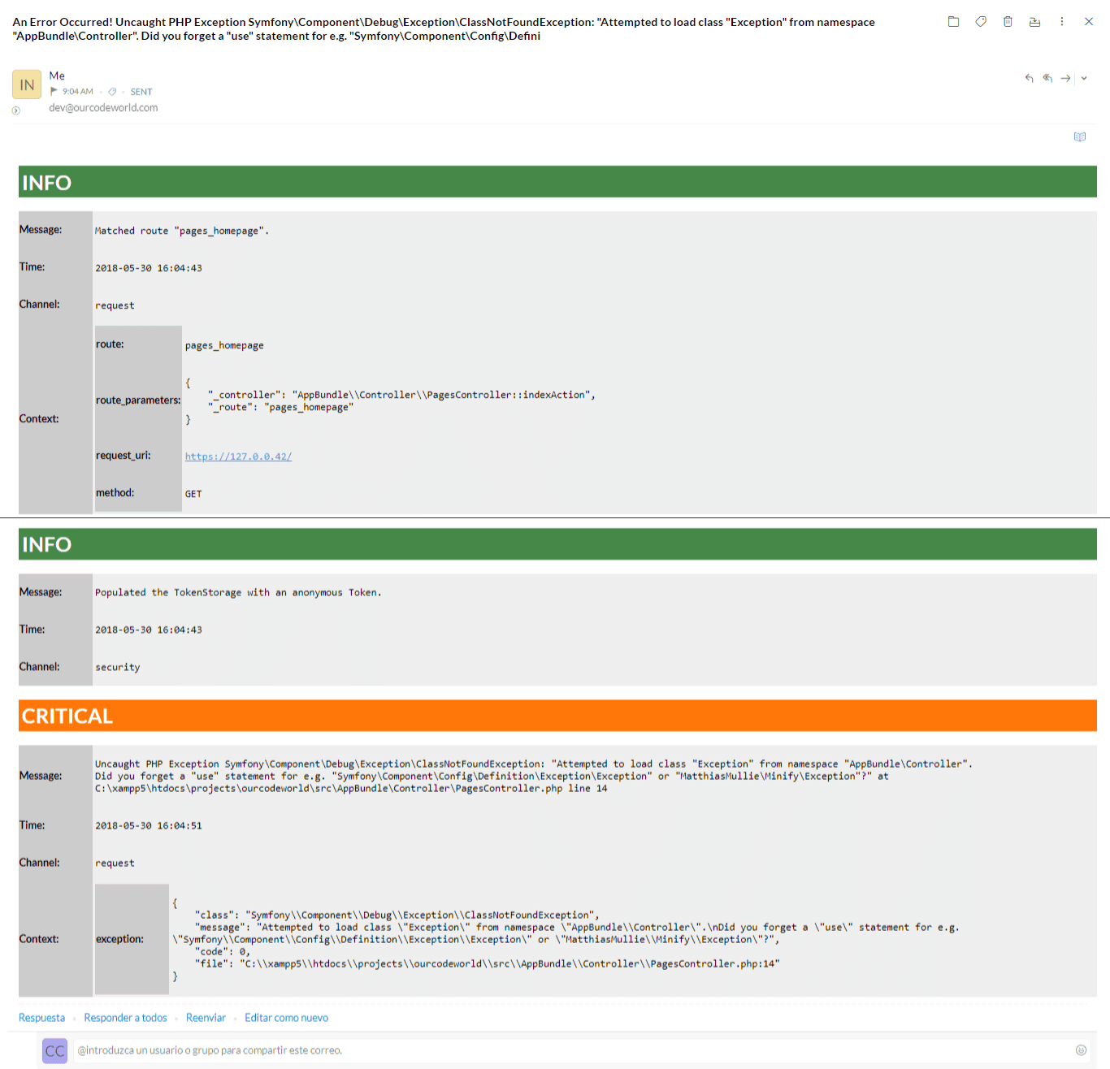Open the reading mode book icon
The height and width of the screenshot is (1069, 1110).
[x=1080, y=136]
